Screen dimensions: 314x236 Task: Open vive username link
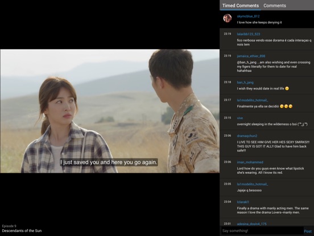click(239, 118)
